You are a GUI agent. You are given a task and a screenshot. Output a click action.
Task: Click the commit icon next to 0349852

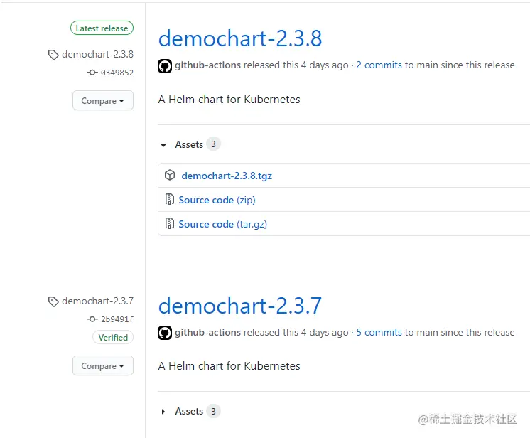pyautogui.click(x=92, y=73)
